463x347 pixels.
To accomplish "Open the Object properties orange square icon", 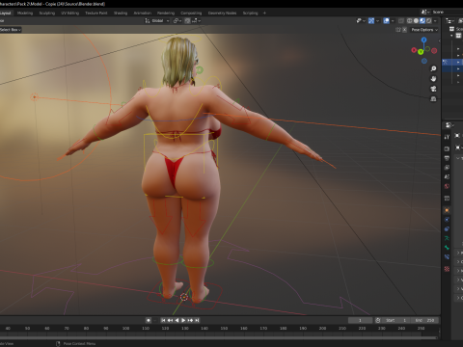I will click(x=447, y=210).
